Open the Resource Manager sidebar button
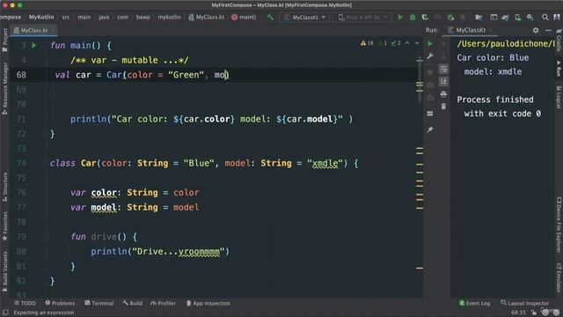The image size is (563, 317). [4, 88]
